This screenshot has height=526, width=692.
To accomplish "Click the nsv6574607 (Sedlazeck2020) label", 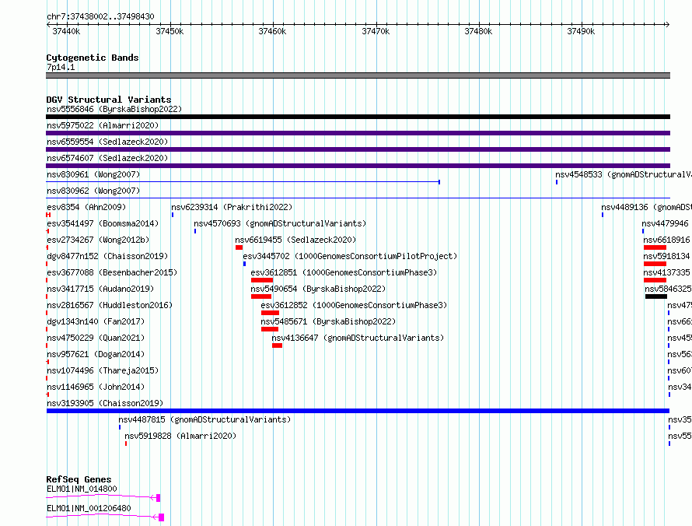I will (107, 158).
